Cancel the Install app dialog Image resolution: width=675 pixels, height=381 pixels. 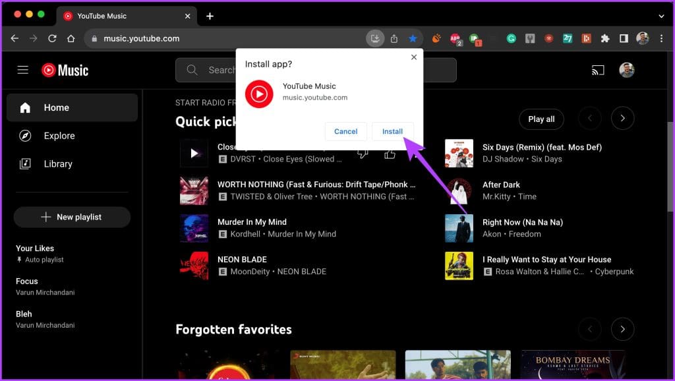coord(345,131)
